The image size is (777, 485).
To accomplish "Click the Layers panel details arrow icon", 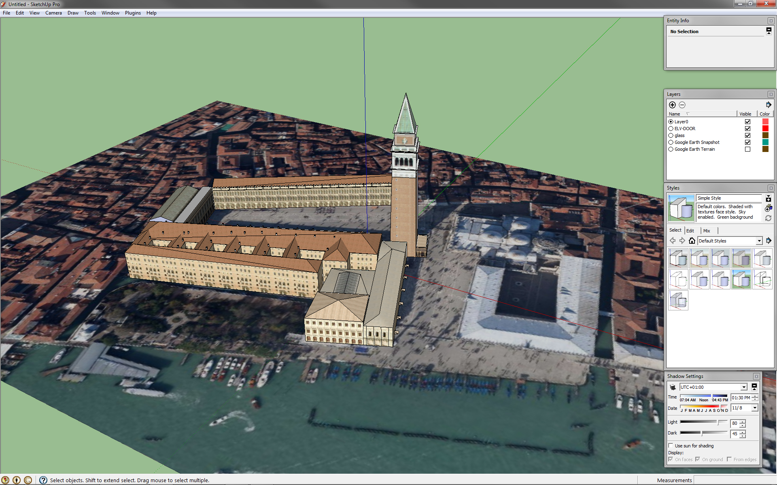I will (x=768, y=105).
